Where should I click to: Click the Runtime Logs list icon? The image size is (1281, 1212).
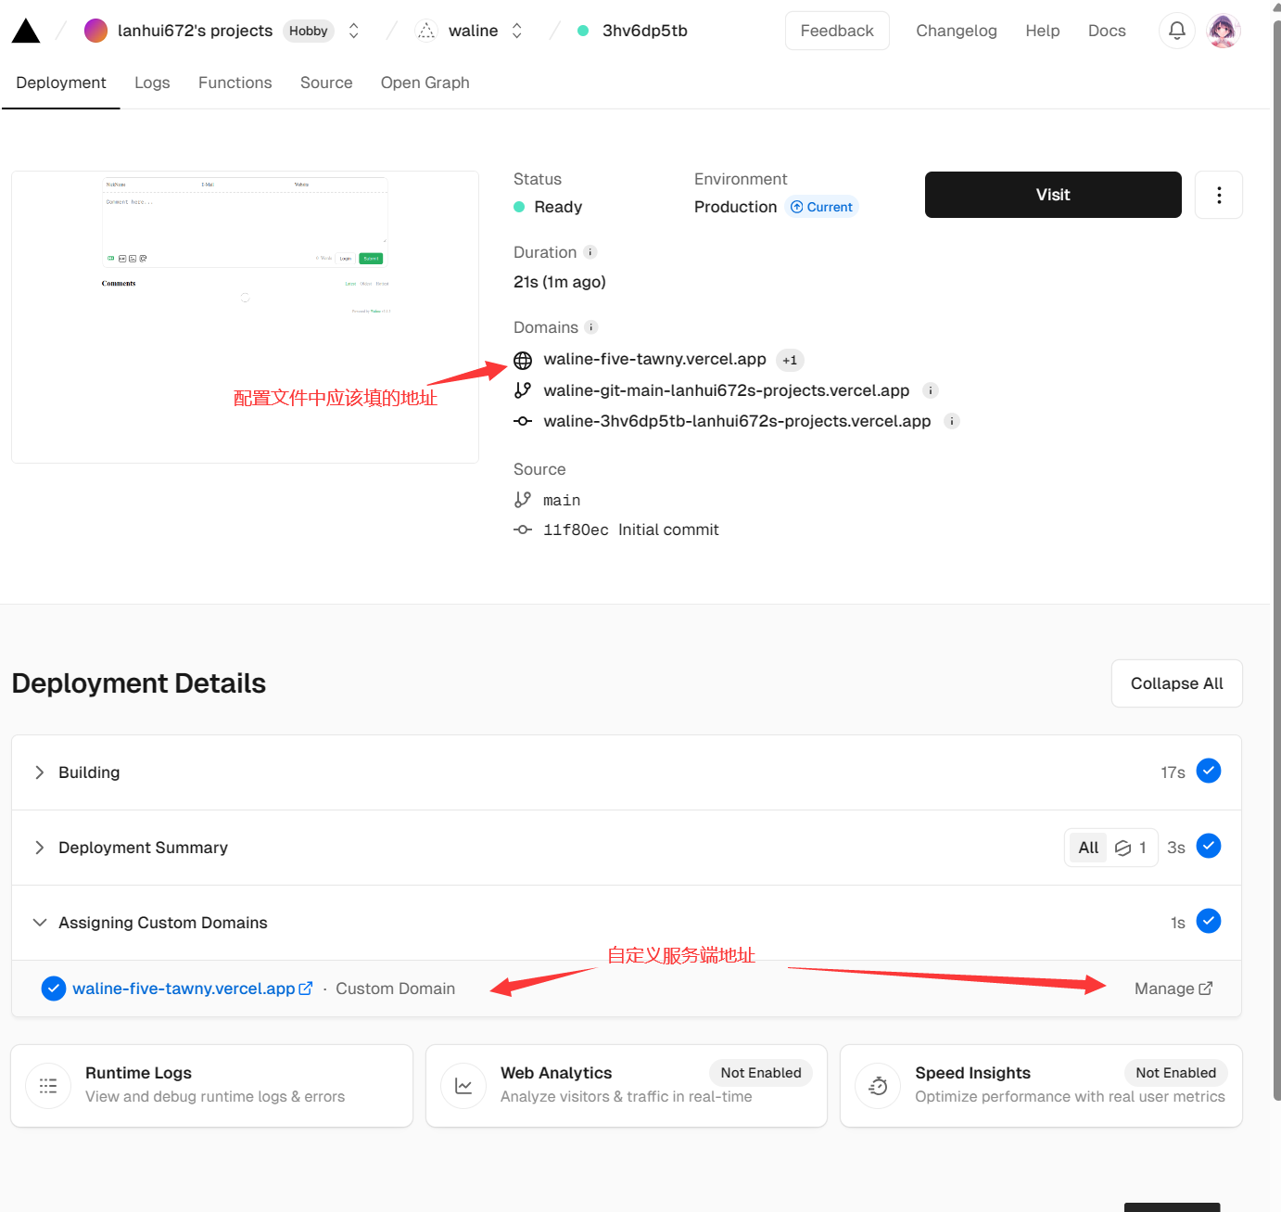point(48,1086)
